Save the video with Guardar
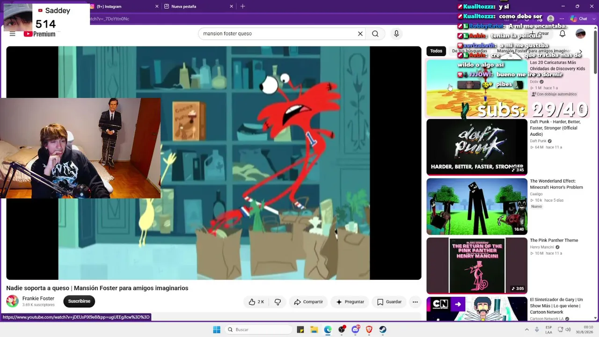The width and height of the screenshot is (599, 337). point(389,302)
